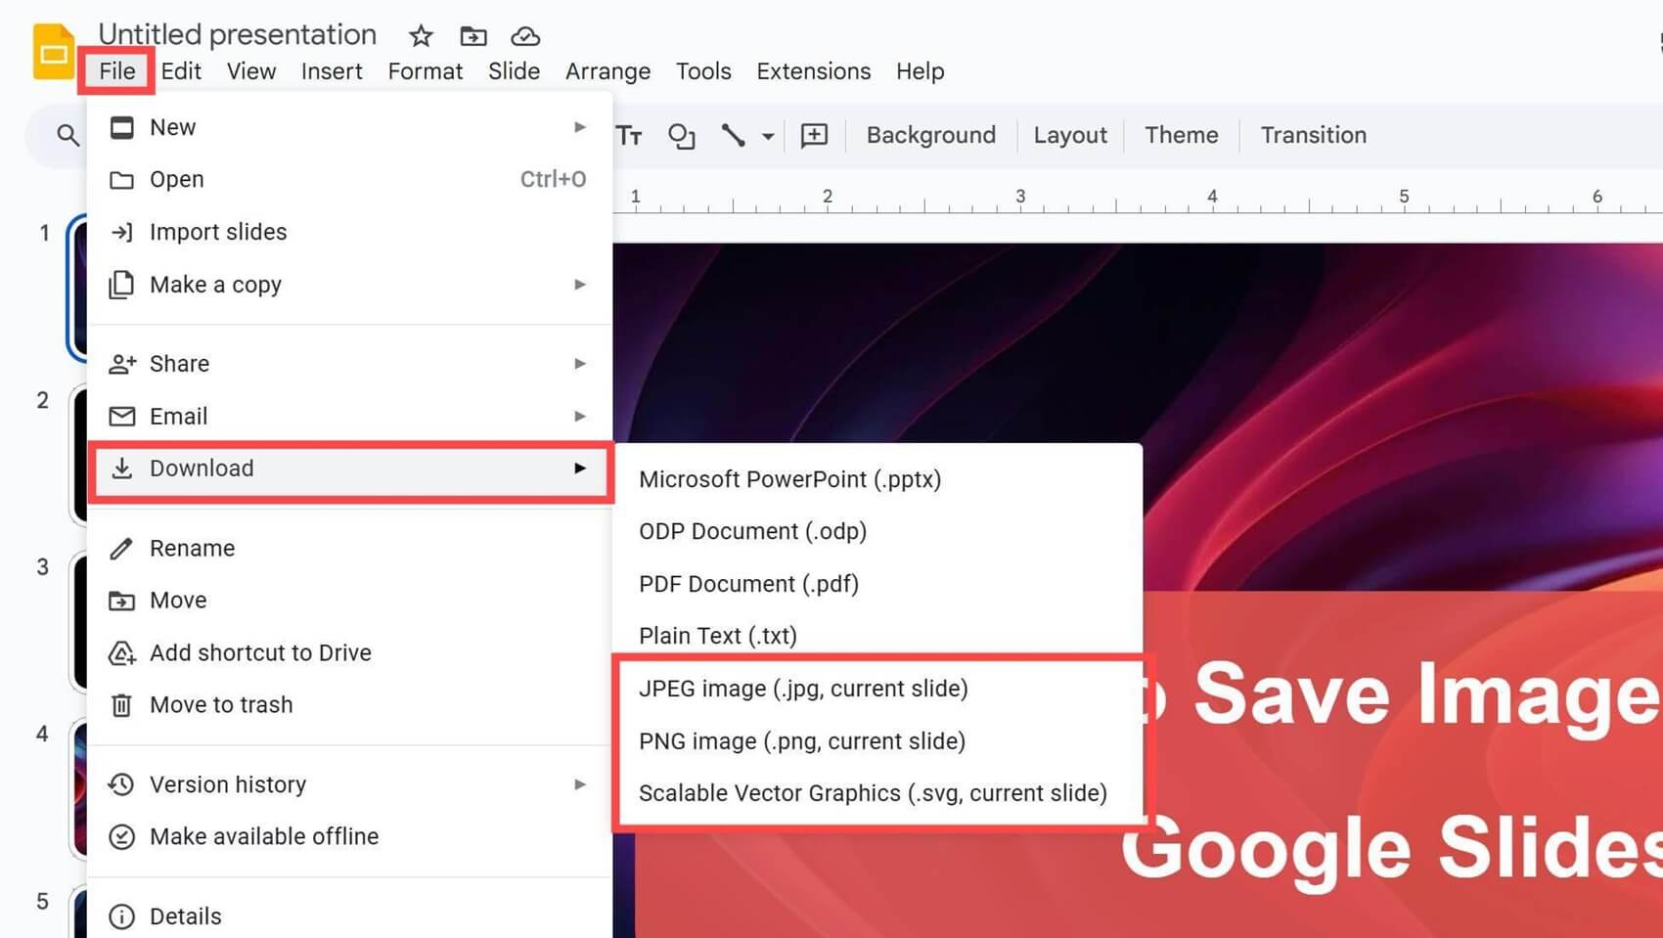1663x938 pixels.
Task: Expand the Make a copy submenu arrow
Action: click(x=580, y=285)
